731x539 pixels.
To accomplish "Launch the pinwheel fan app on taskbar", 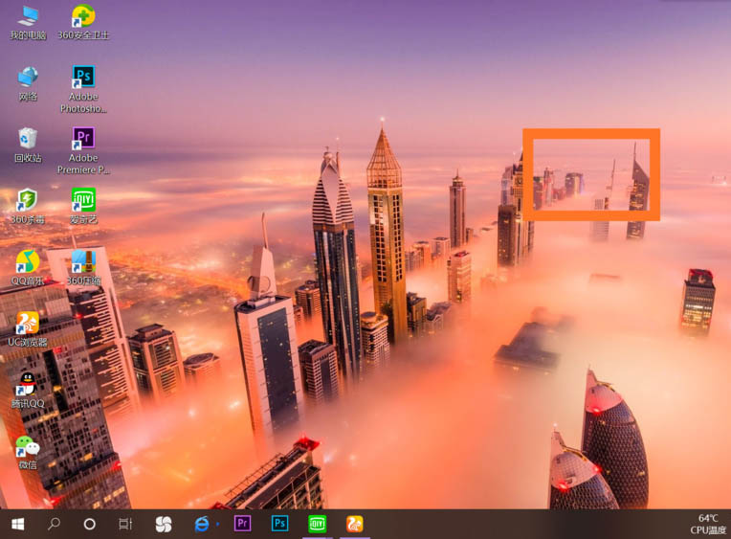I will (x=164, y=524).
